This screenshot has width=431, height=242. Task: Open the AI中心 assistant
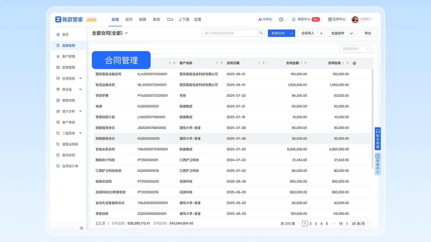tap(265, 19)
